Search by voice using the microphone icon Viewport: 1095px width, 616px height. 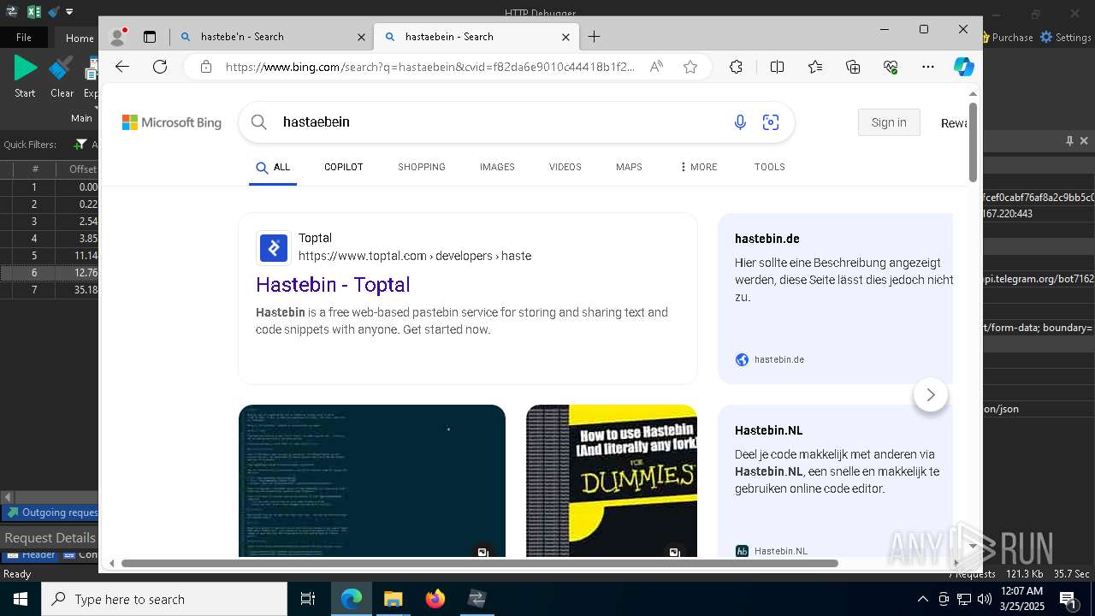click(x=740, y=122)
